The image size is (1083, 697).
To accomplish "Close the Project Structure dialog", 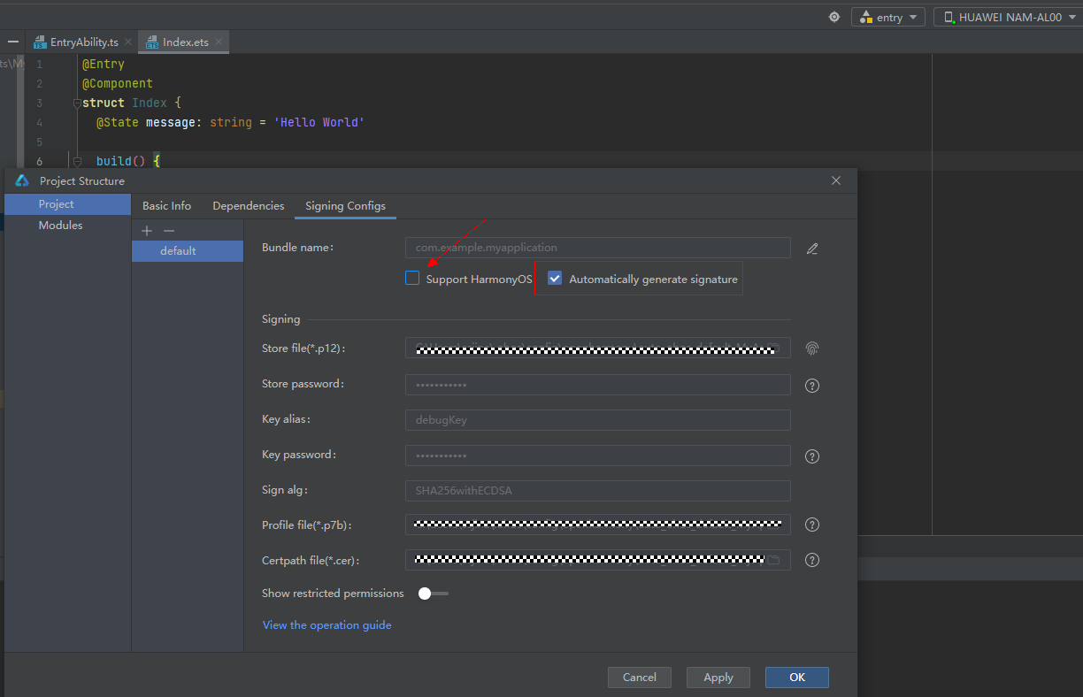I will [x=836, y=180].
